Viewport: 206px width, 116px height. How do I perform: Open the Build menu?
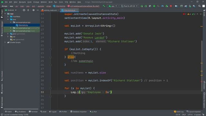click(51, 2)
